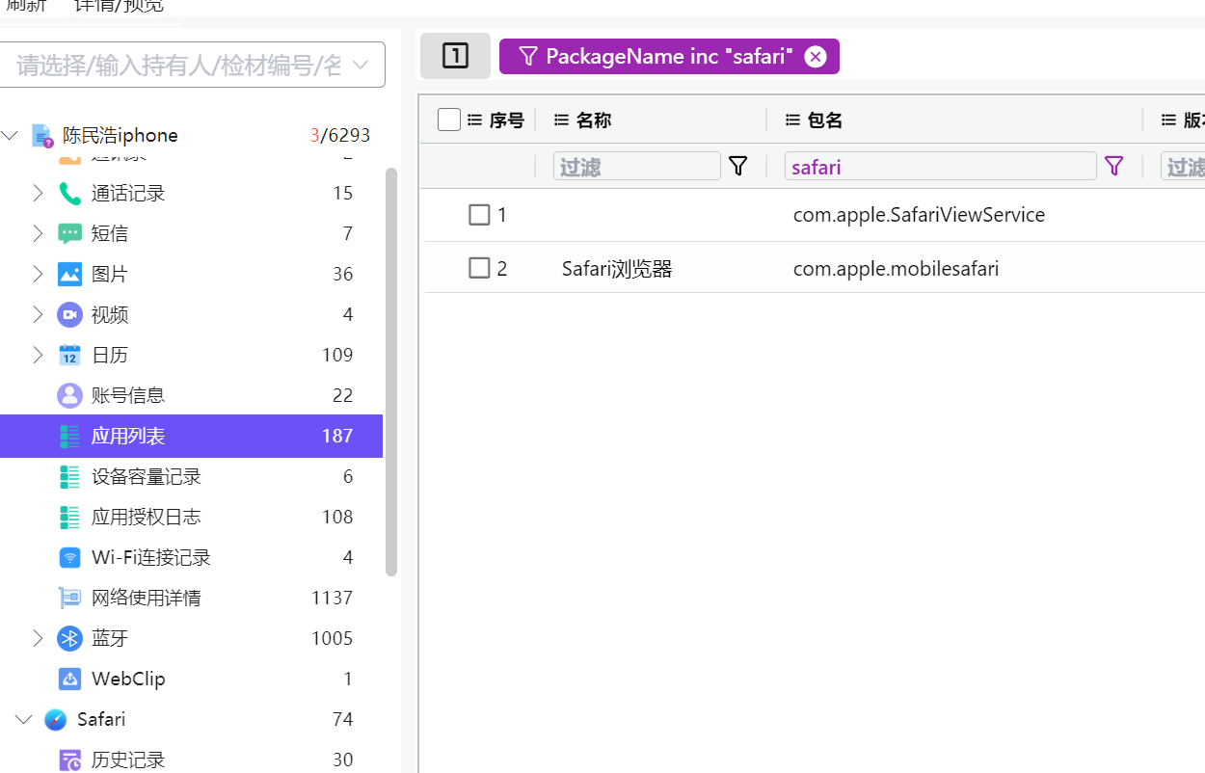The width and height of the screenshot is (1205, 773).
Task: Select the WebClip tree row
Action: tap(191, 679)
